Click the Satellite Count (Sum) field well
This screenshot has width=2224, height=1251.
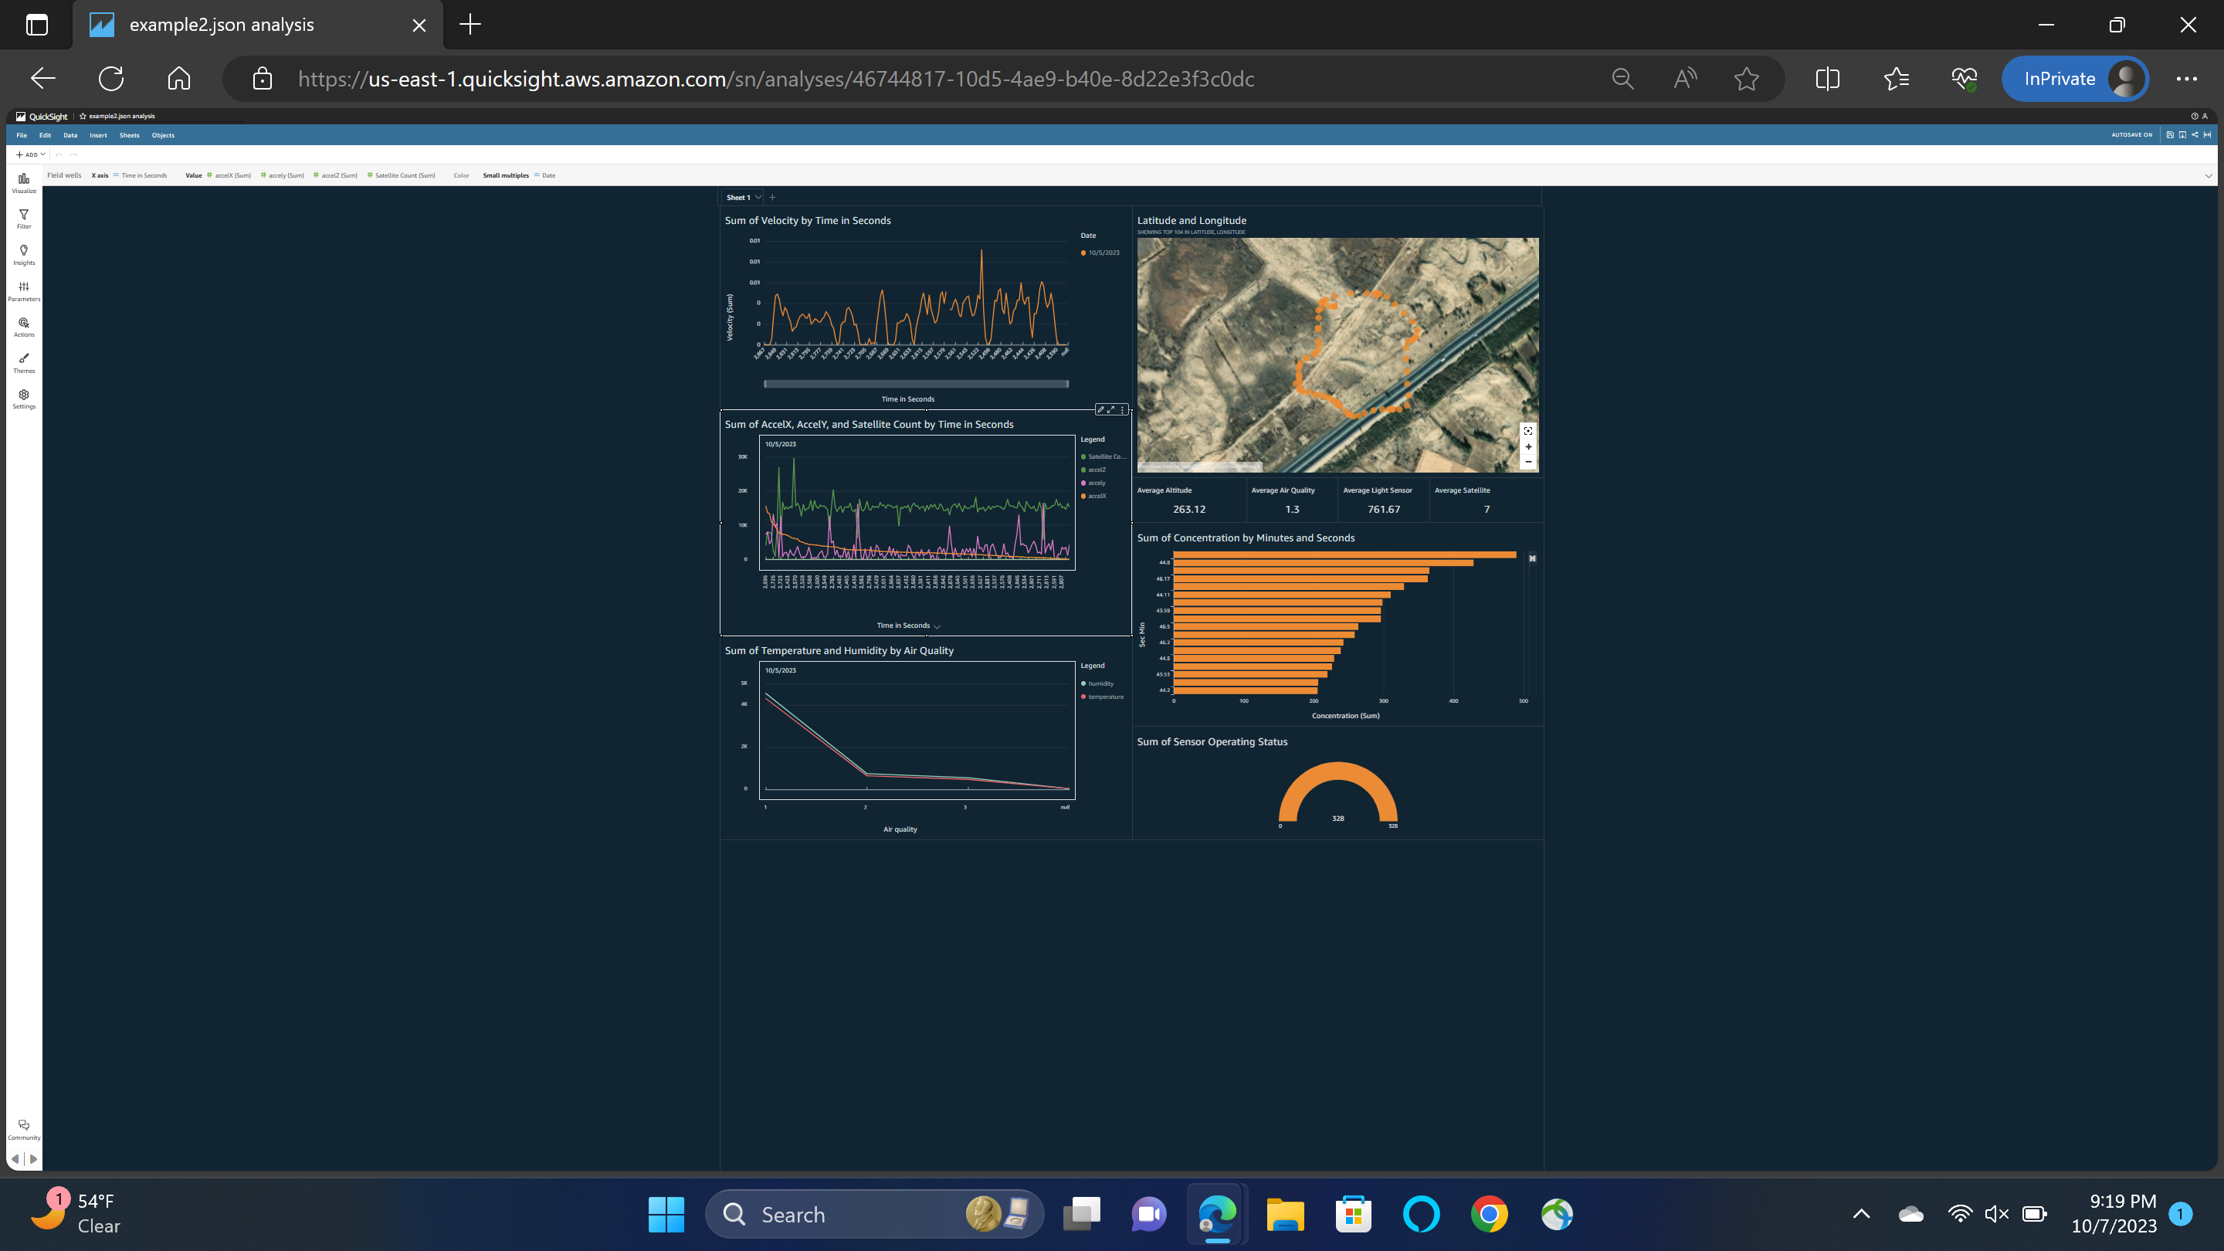pos(404,175)
